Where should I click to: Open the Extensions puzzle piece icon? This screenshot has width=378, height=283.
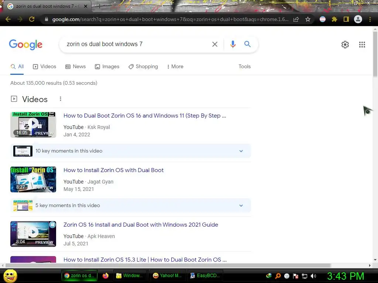[334, 19]
